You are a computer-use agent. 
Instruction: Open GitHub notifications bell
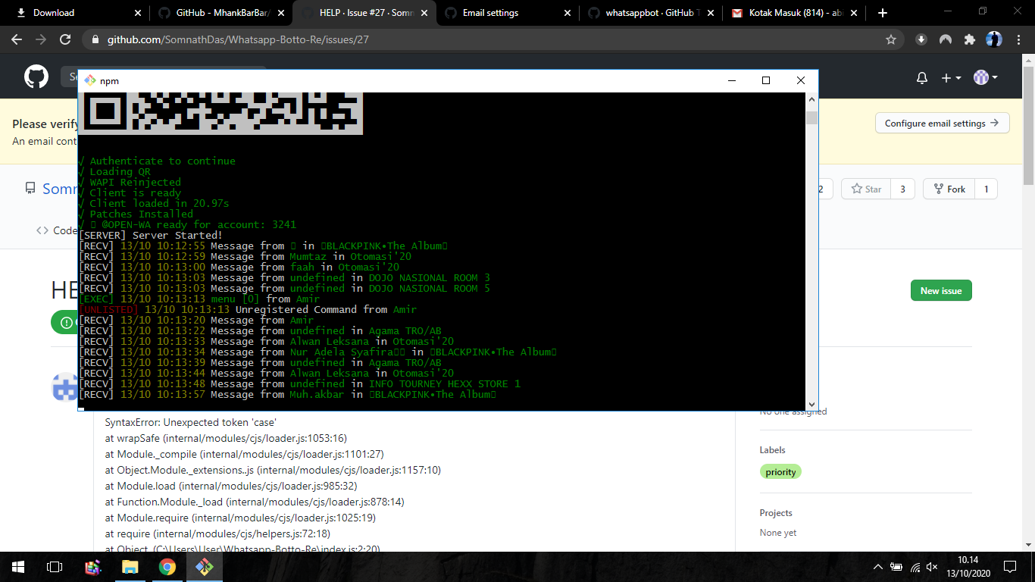[922, 77]
